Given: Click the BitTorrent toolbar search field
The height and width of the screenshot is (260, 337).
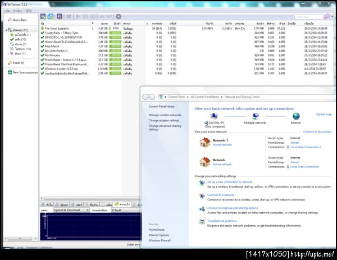Looking at the screenshot, I should (308, 16).
